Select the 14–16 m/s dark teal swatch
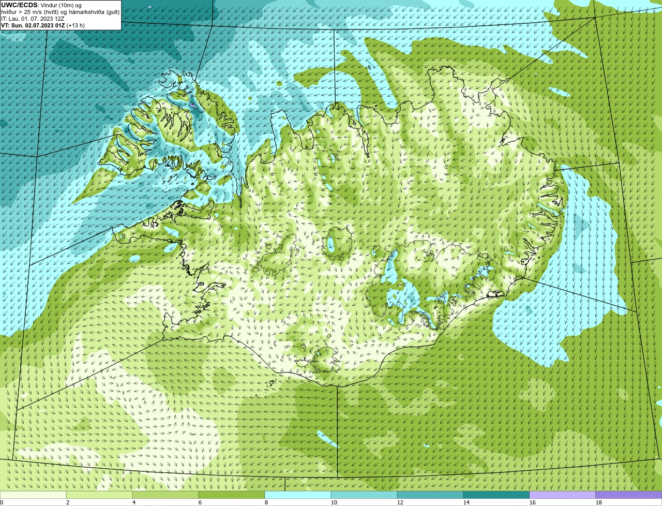This screenshot has width=662, height=506. [x=496, y=495]
